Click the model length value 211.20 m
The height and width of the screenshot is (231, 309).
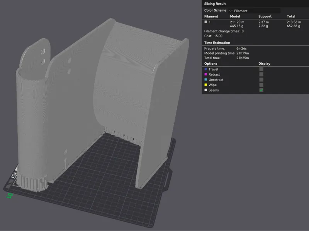point(237,22)
